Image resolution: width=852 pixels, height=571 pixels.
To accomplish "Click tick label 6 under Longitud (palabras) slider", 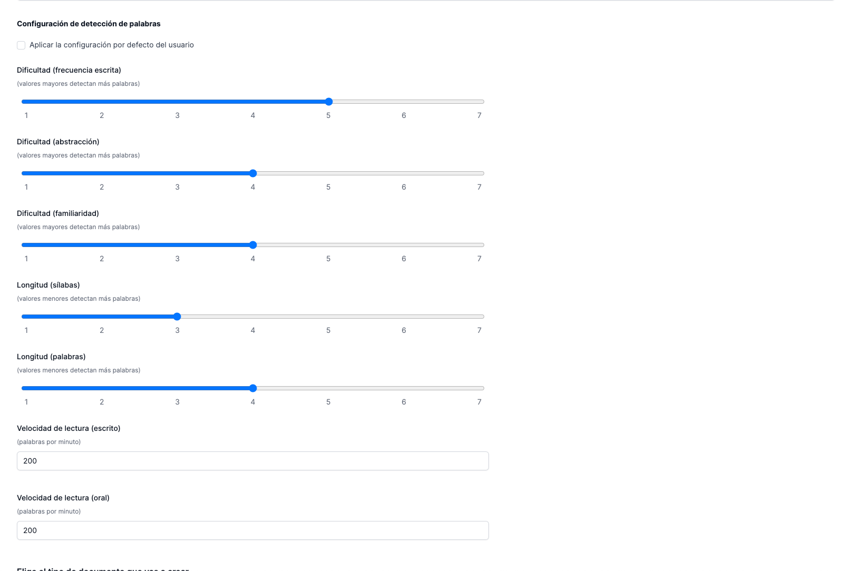I will coord(404,402).
